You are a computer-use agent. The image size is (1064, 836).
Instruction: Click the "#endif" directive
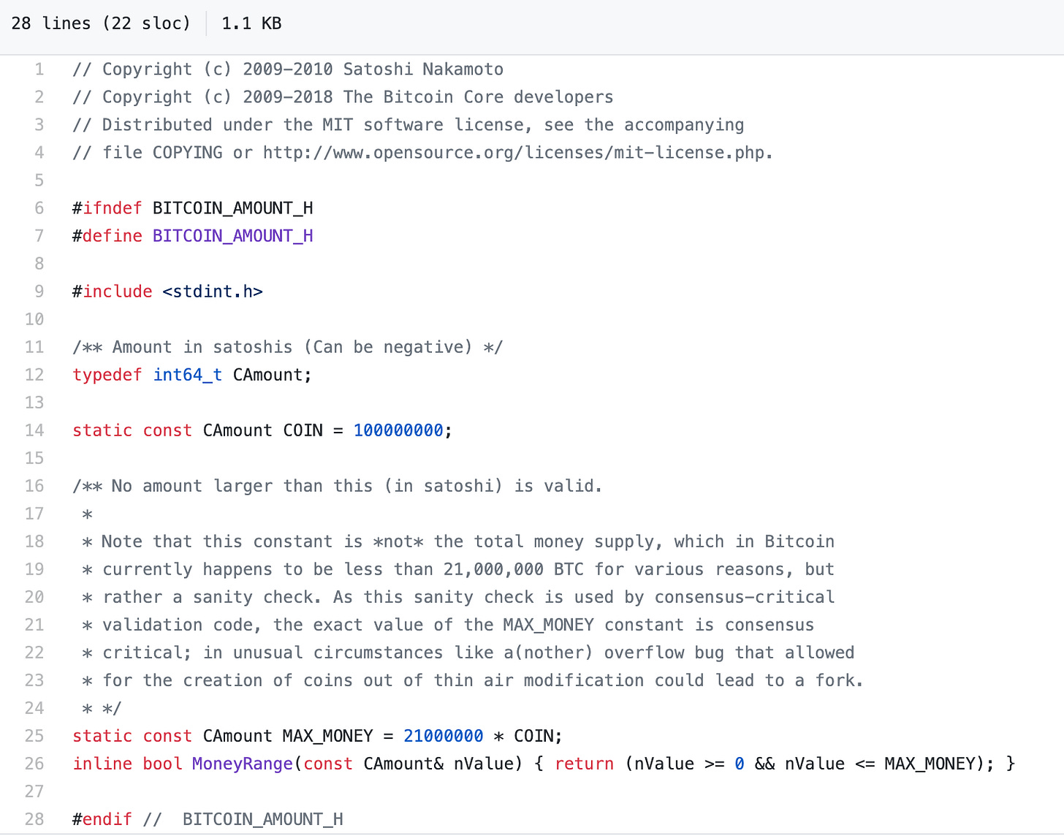point(102,819)
